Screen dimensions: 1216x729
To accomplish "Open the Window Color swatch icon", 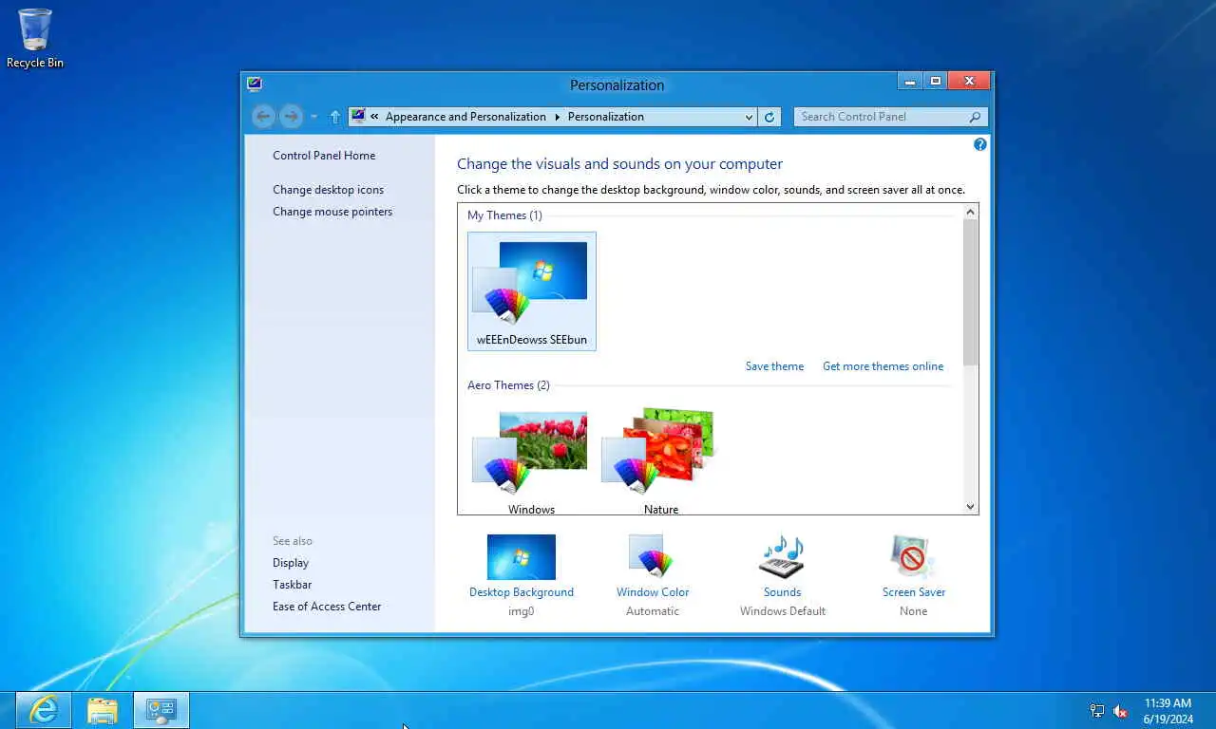I will tap(652, 557).
